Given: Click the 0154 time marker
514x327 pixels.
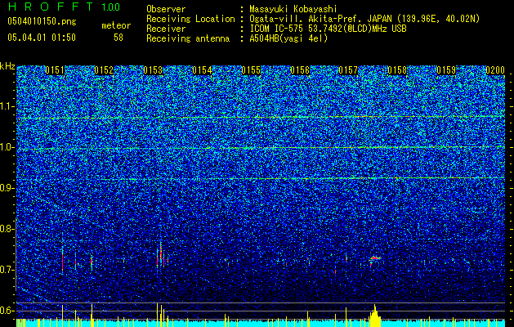Looking at the screenshot, I should (202, 70).
